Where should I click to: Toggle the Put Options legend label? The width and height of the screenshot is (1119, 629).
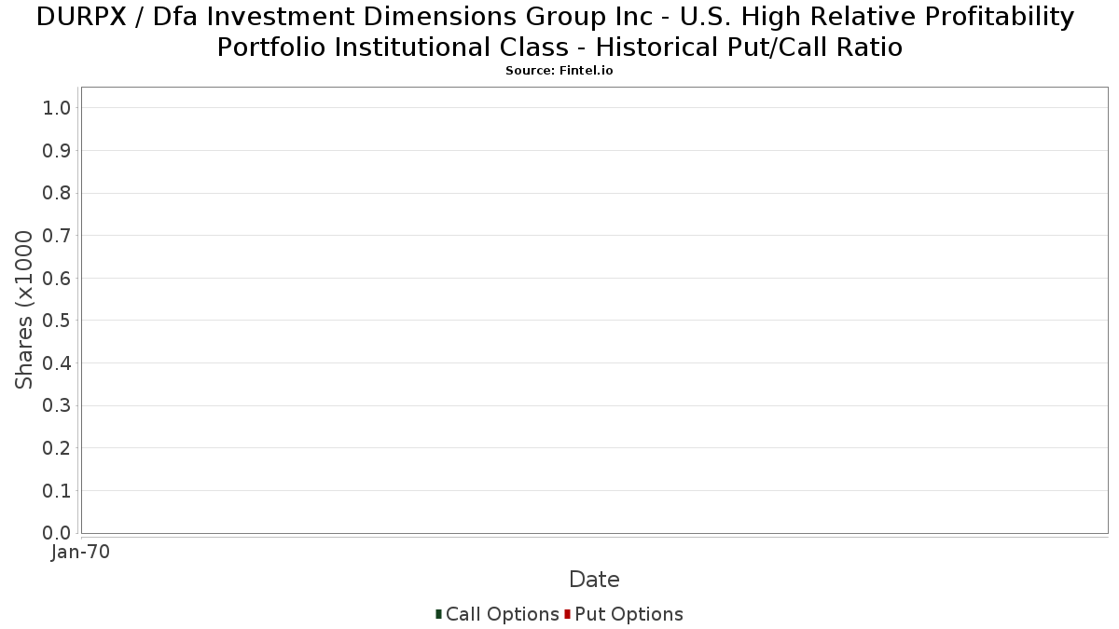pos(629,614)
